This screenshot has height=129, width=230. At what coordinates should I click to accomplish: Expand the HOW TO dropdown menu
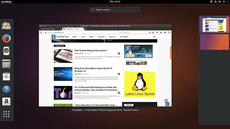click(x=113, y=37)
